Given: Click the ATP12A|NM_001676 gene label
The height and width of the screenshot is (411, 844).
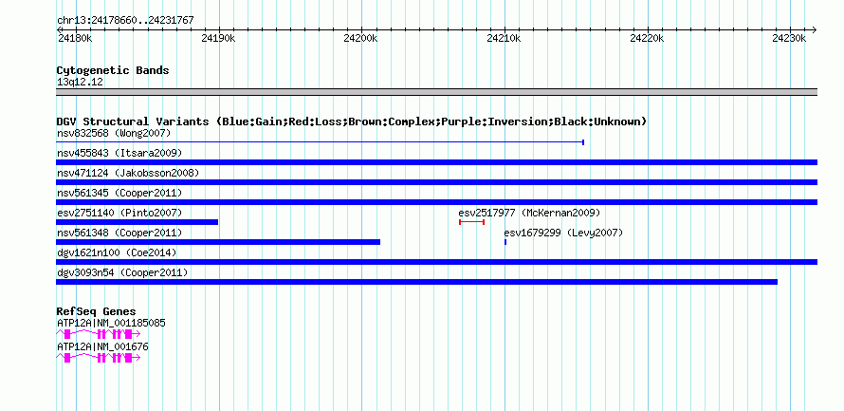Looking at the screenshot, I should pos(102,346).
